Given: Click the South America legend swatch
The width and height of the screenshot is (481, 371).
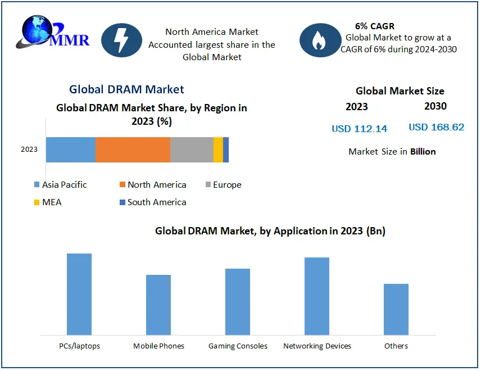Looking at the screenshot, I should pos(122,202).
